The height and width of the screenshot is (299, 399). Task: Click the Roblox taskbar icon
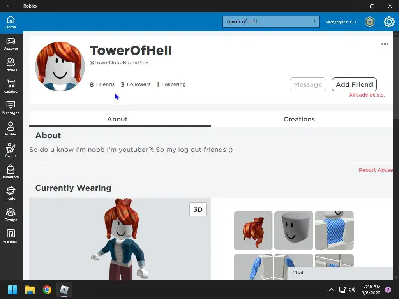click(x=64, y=290)
